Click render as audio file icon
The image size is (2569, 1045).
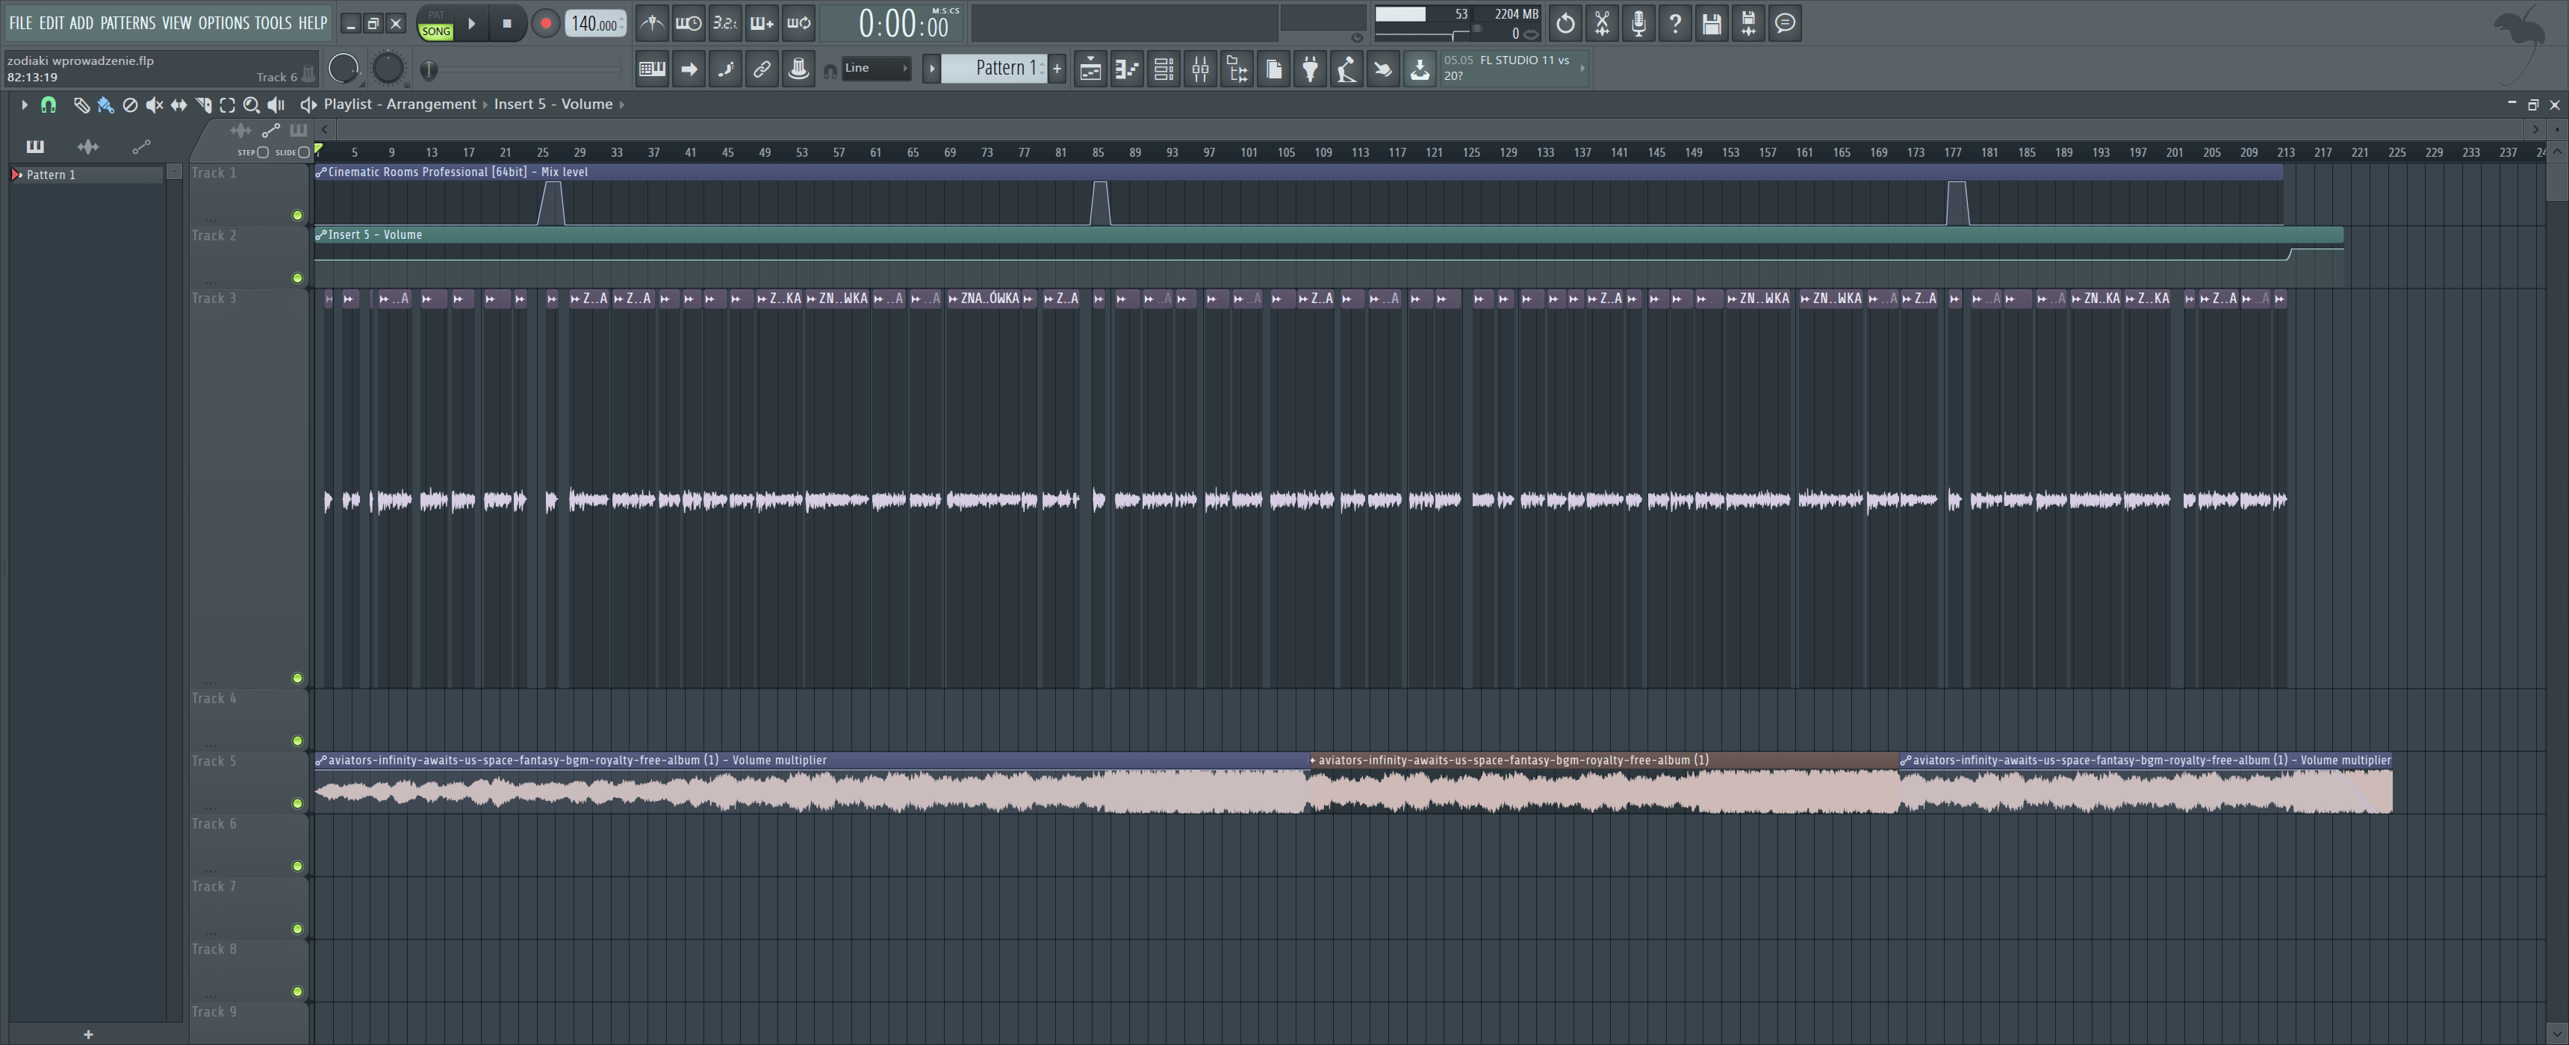[x=1748, y=23]
